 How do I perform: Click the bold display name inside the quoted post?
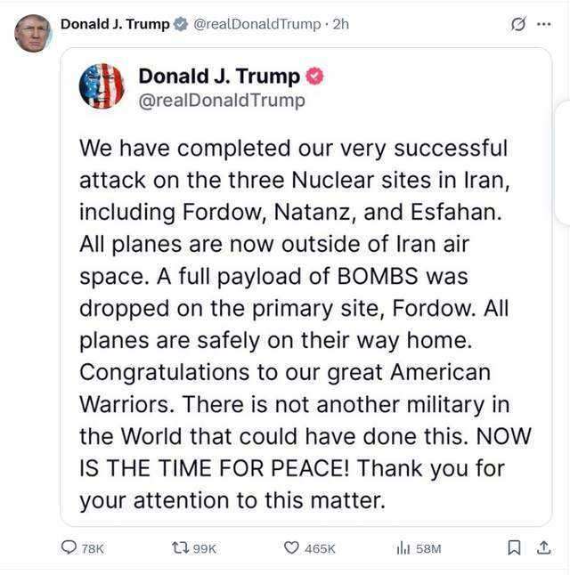219,76
